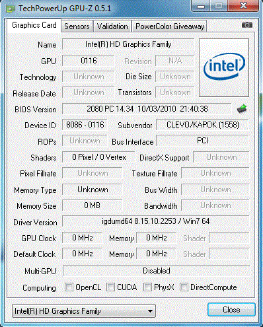
Task: Tick the PhysX checkbox
Action: pyautogui.click(x=147, y=287)
